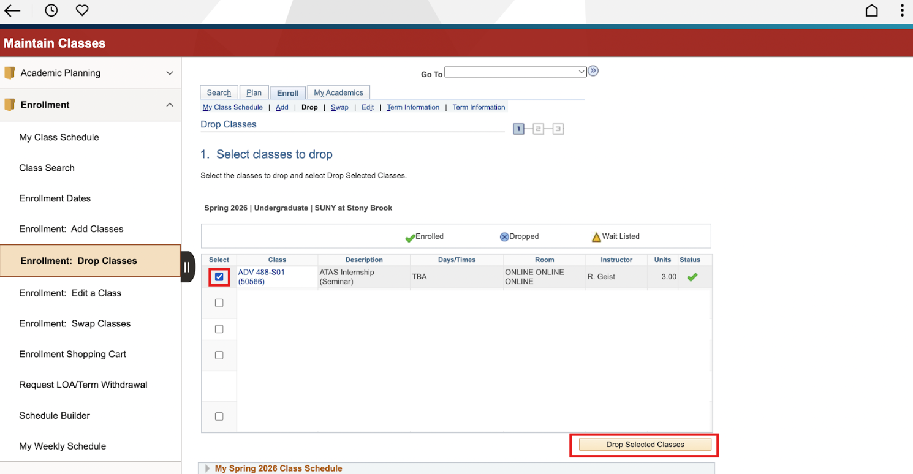Open the Go To dropdown
The image size is (913, 474).
tap(515, 72)
